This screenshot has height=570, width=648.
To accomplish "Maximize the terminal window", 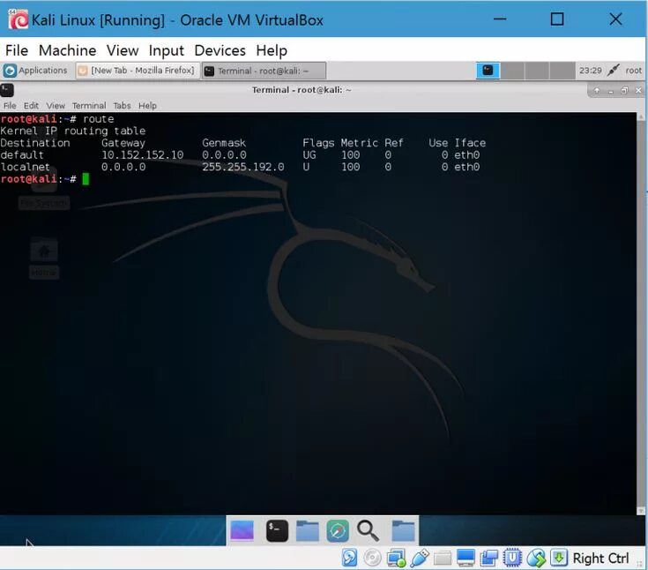I will (x=624, y=90).
